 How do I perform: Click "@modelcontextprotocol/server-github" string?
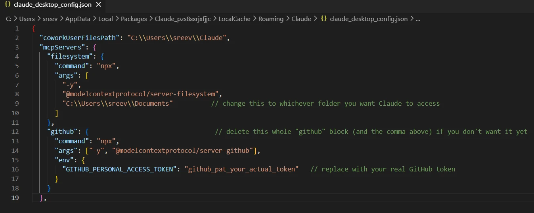pos(182,150)
